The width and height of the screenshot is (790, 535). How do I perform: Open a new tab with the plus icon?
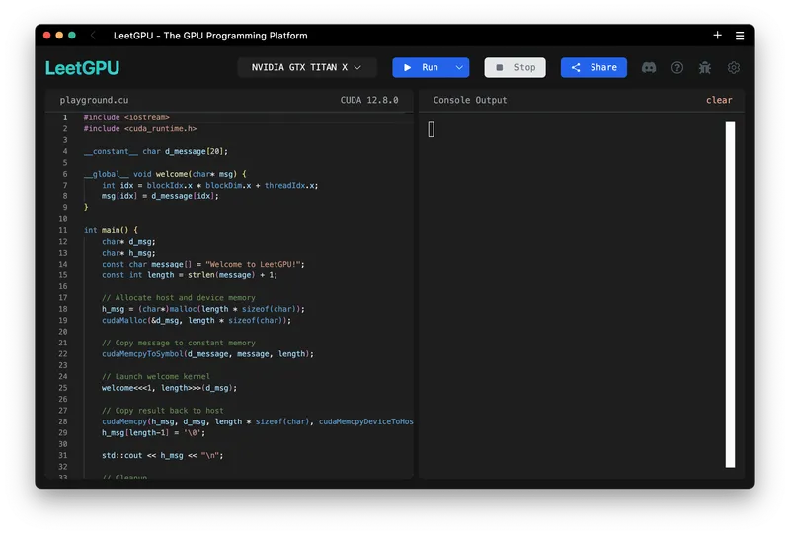pyautogui.click(x=718, y=36)
